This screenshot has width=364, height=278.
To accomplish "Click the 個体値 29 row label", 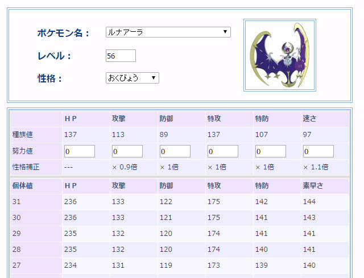I will click(16, 233).
